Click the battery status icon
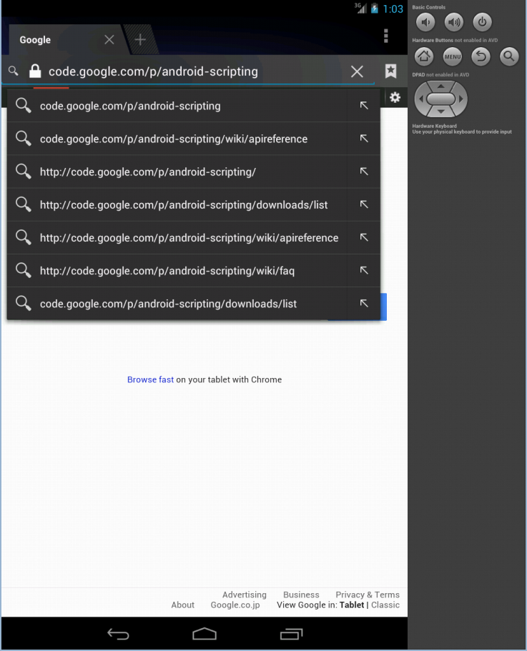This screenshot has width=527, height=651. [x=375, y=9]
